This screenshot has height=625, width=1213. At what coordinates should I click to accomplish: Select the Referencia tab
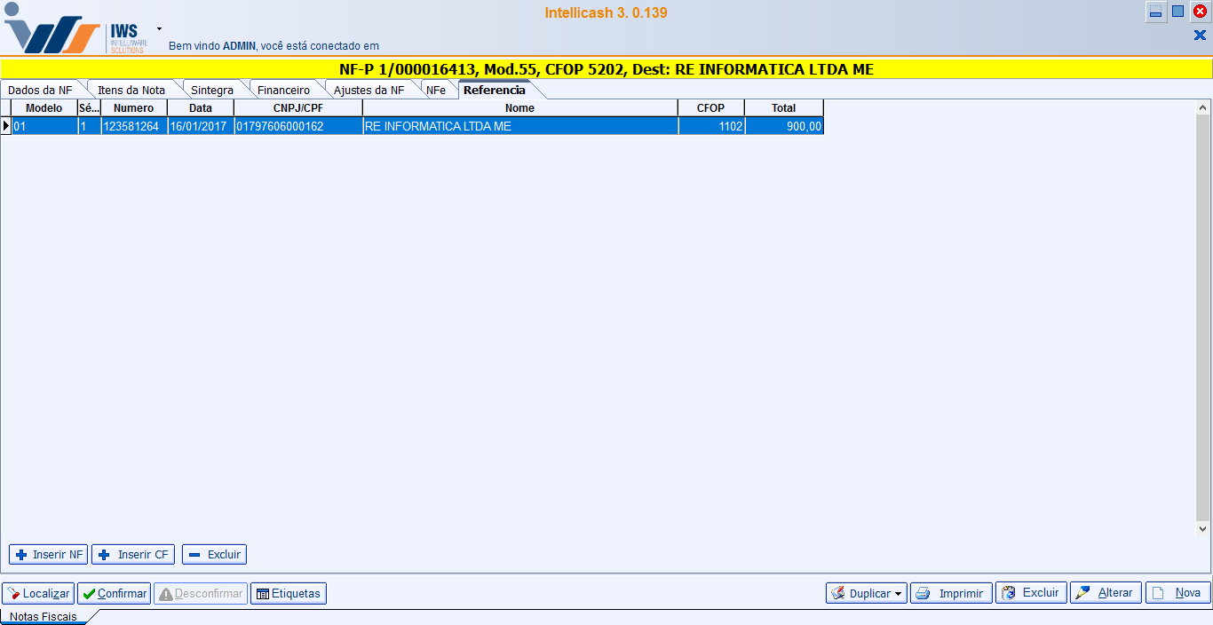495,90
